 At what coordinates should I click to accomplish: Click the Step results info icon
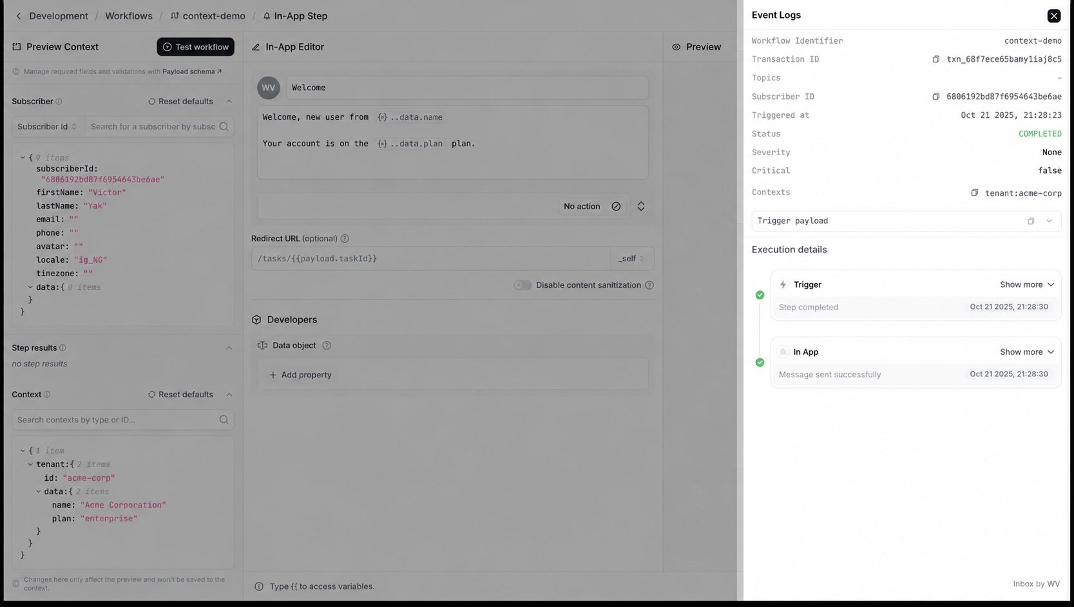[x=62, y=348]
